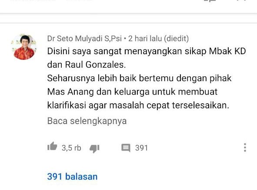The image size is (257, 190).
Task: Click the (diedit) edited label
Action: tap(176, 39)
